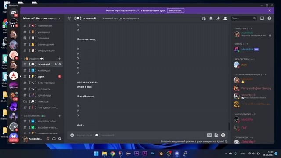
Task: Click Отключить to disable streamer mode
Action: [176, 11]
